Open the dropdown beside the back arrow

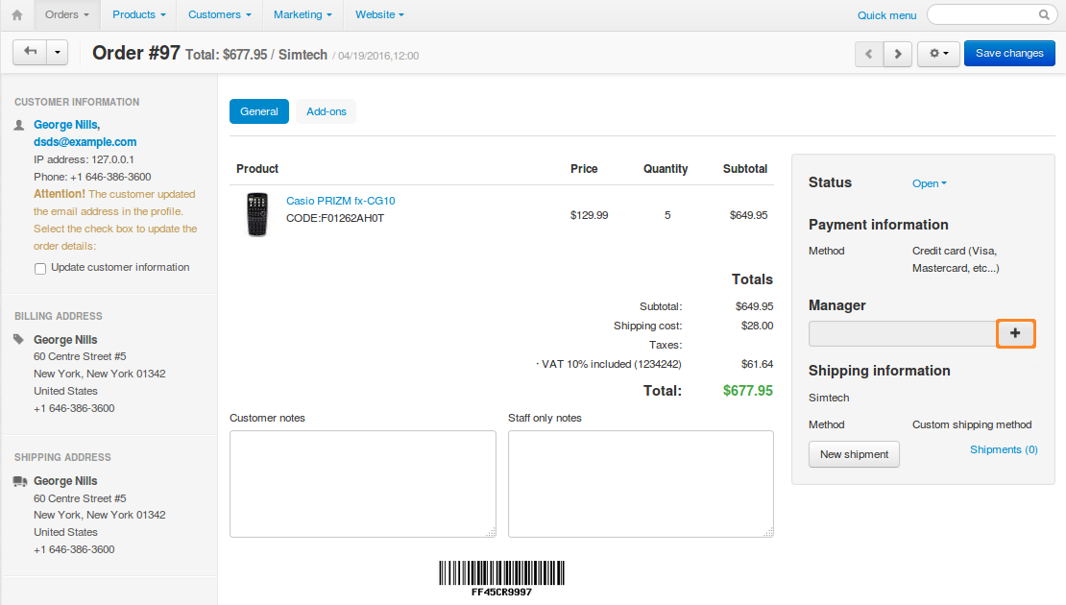point(57,52)
